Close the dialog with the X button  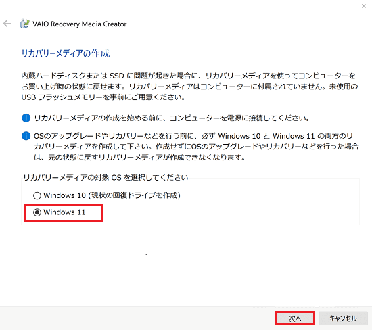(363, 6)
